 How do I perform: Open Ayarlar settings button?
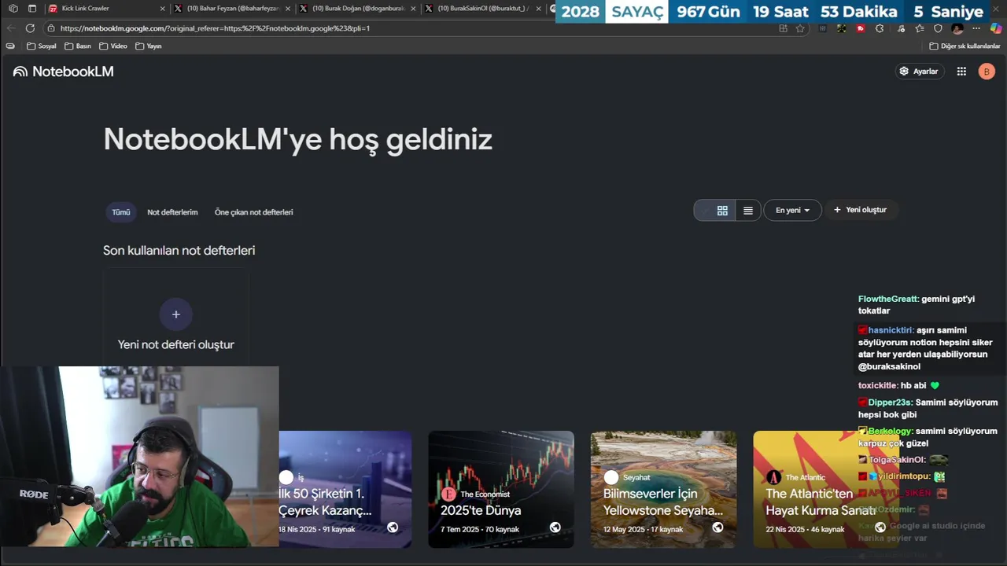click(x=920, y=72)
